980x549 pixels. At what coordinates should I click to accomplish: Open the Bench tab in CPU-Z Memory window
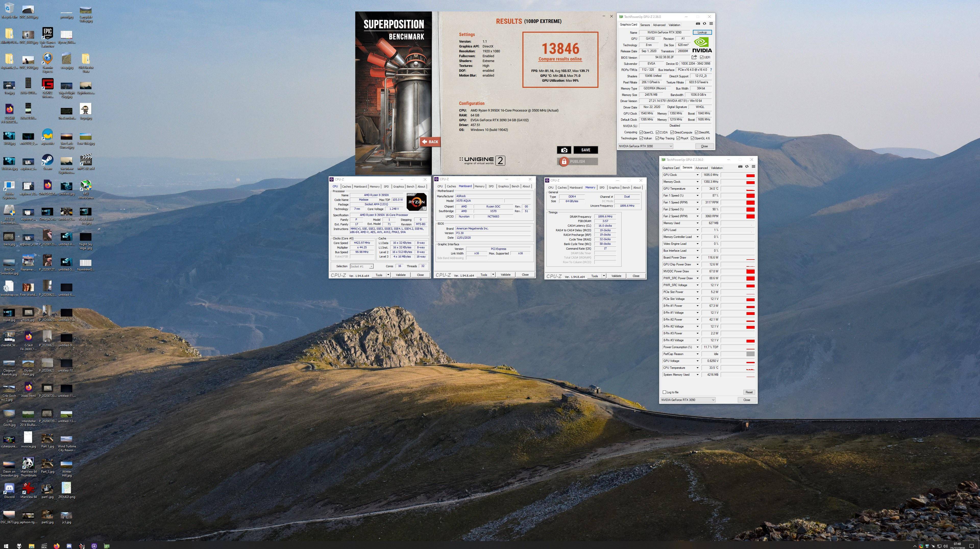[626, 188]
